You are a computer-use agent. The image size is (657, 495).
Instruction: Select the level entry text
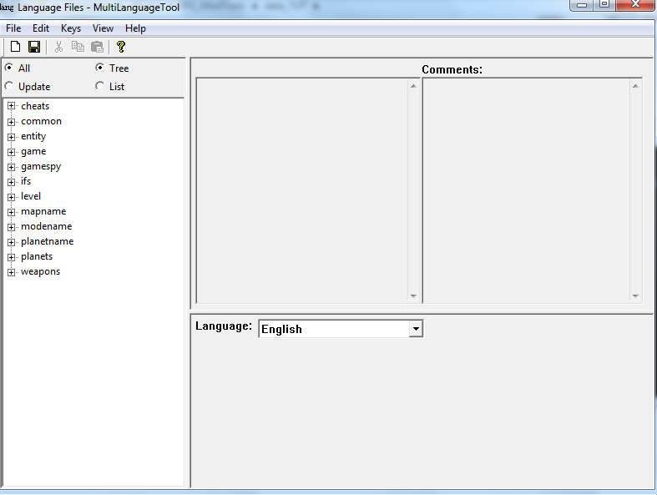tap(31, 196)
